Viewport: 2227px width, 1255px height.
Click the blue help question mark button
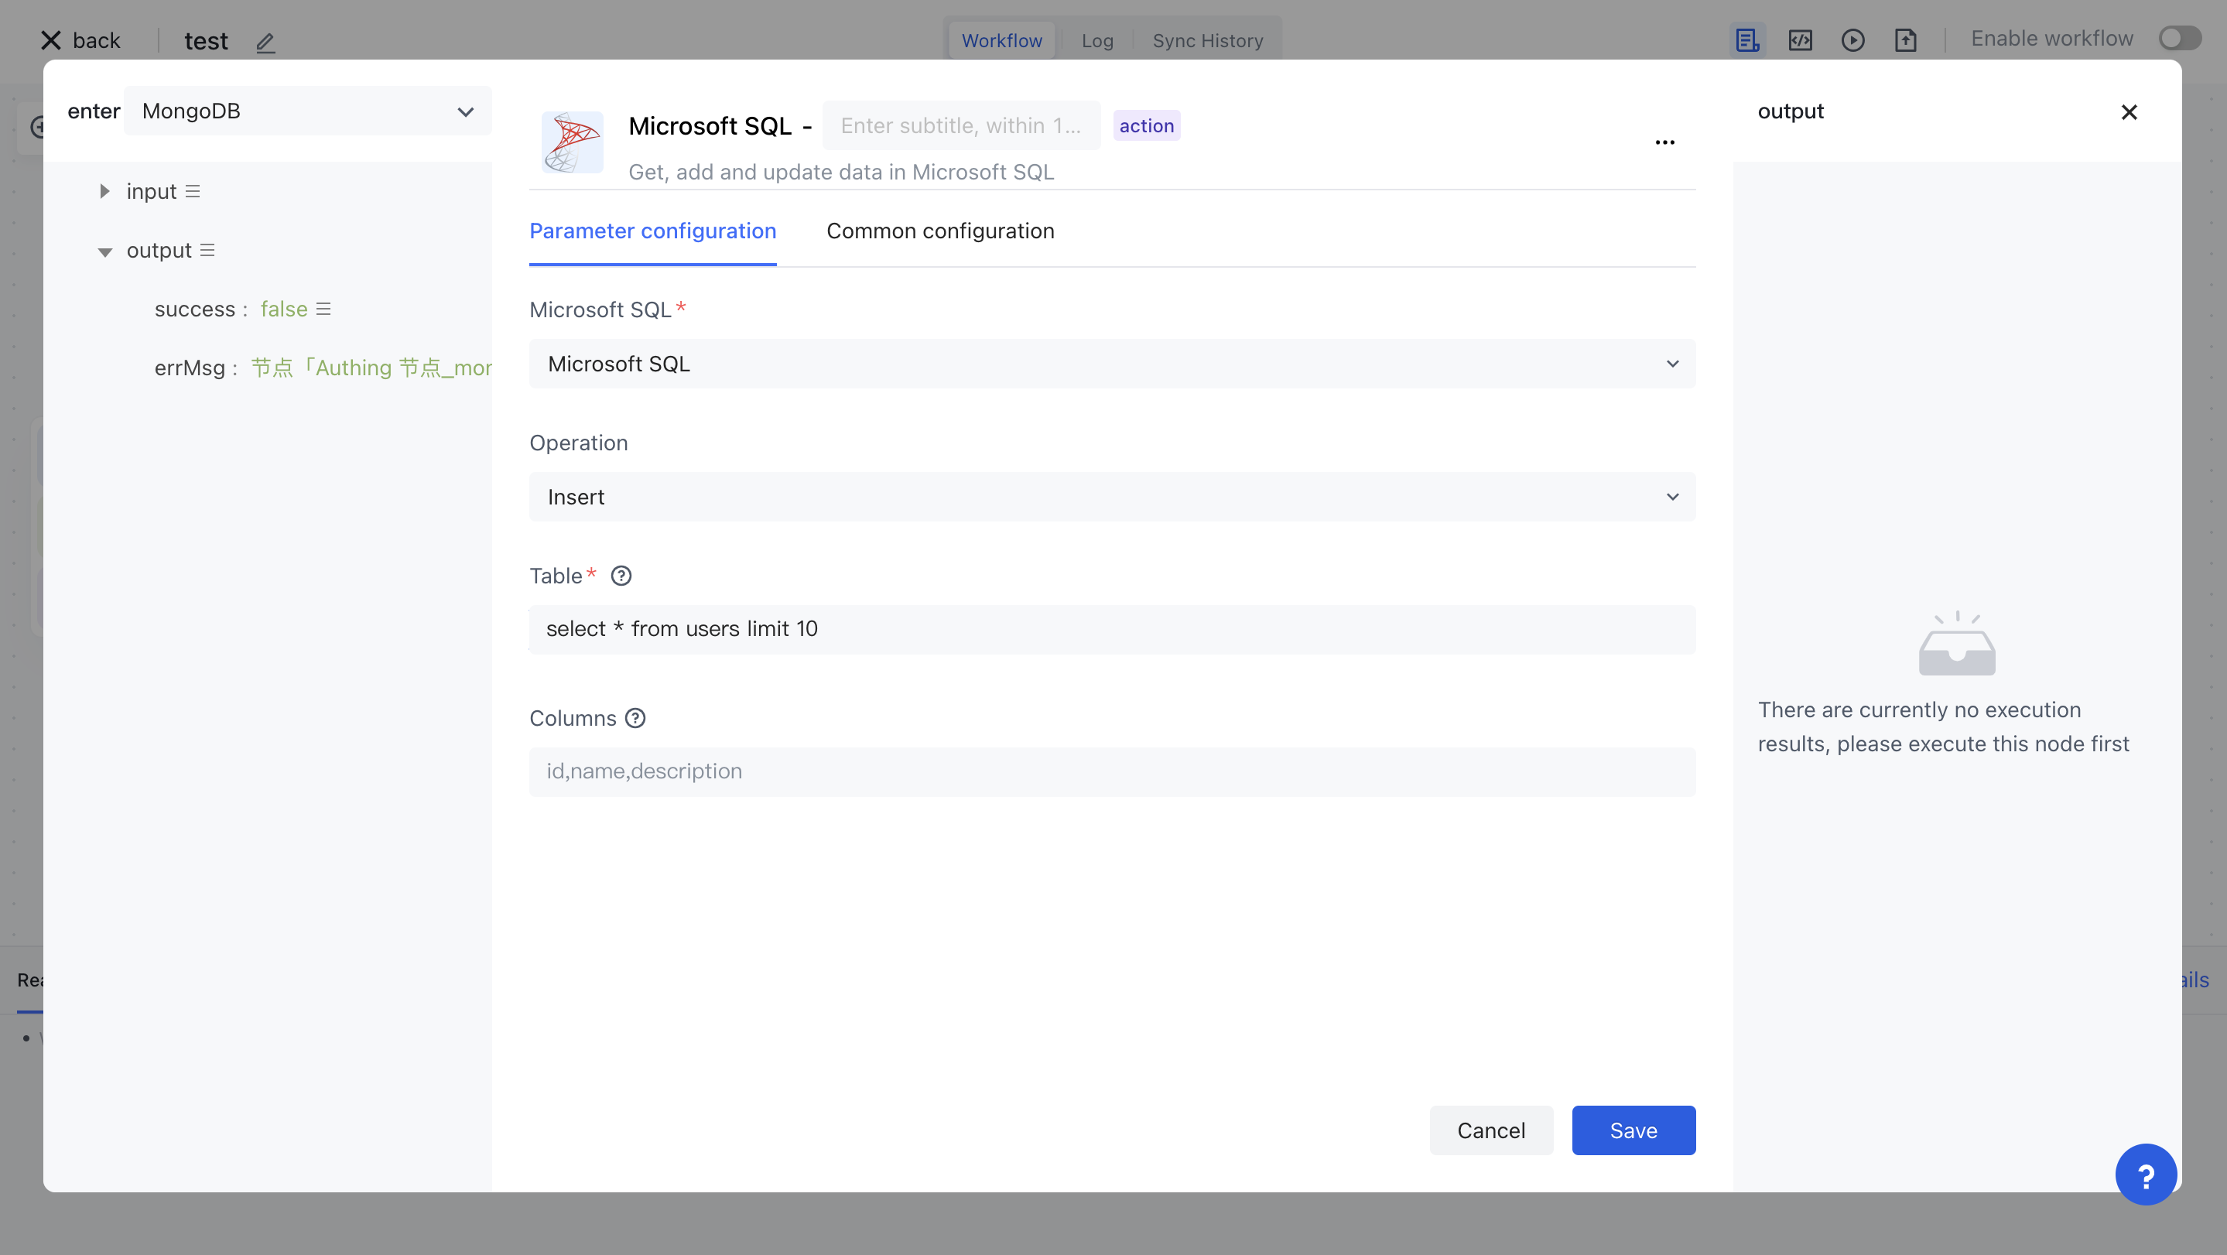click(2145, 1175)
